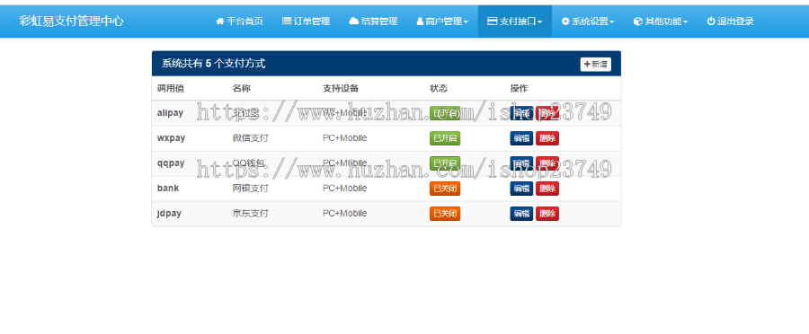Image resolution: width=809 pixels, height=334 pixels.
Task: Click the 操作 column header
Action: pos(519,88)
